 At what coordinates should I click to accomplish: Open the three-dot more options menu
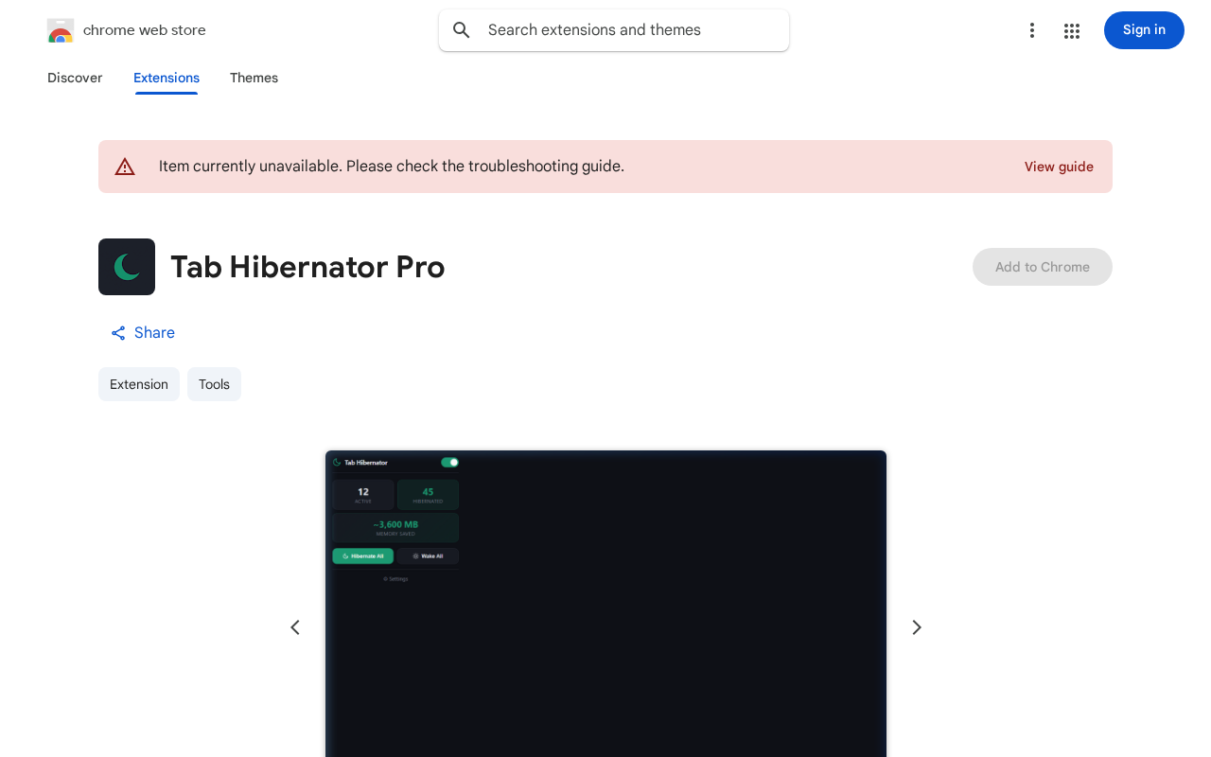click(x=1032, y=30)
